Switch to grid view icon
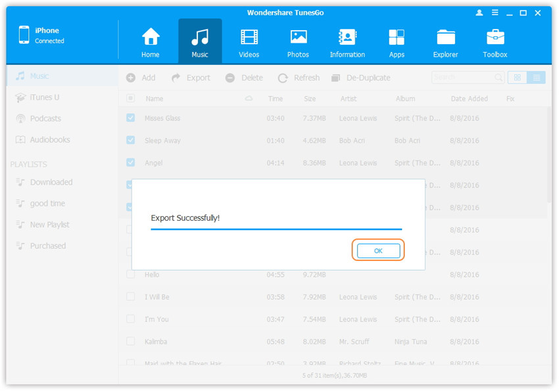Image resolution: width=559 pixels, height=391 pixels. tap(518, 78)
